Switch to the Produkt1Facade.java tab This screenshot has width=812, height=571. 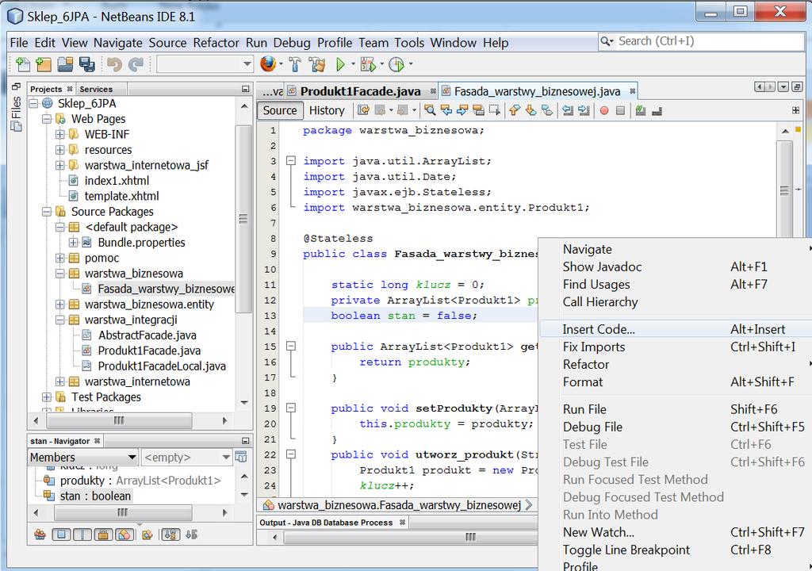[x=361, y=92]
